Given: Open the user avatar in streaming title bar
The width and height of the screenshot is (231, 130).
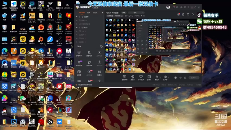Looking at the screenshot, I should pyautogui.click(x=168, y=7).
